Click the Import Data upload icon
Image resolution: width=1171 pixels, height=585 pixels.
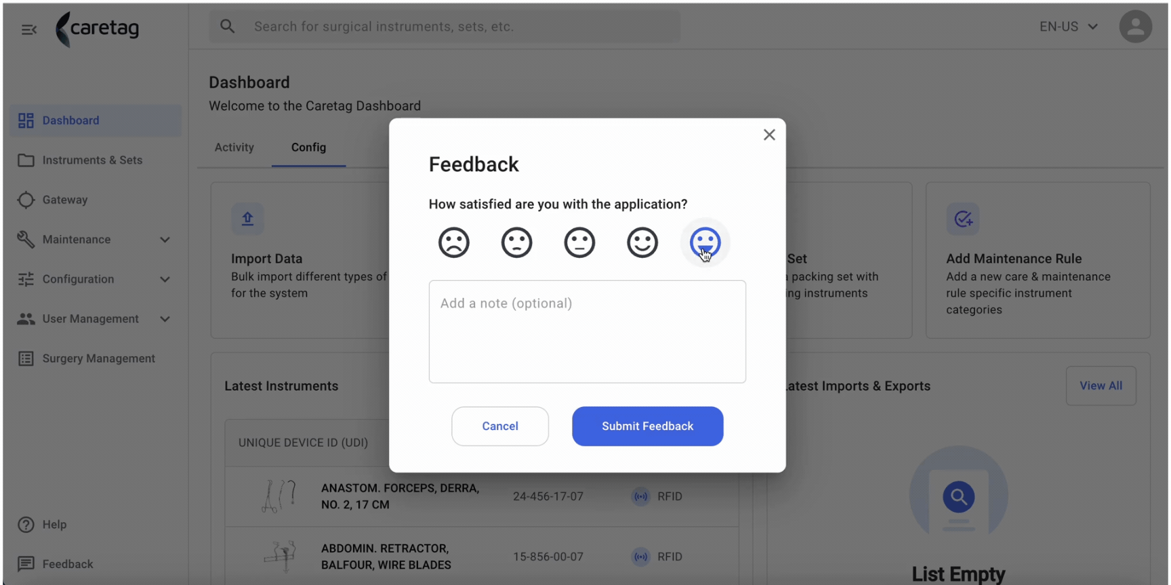(247, 219)
